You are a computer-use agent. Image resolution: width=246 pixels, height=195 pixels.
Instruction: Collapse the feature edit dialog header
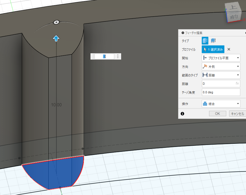tap(183, 33)
